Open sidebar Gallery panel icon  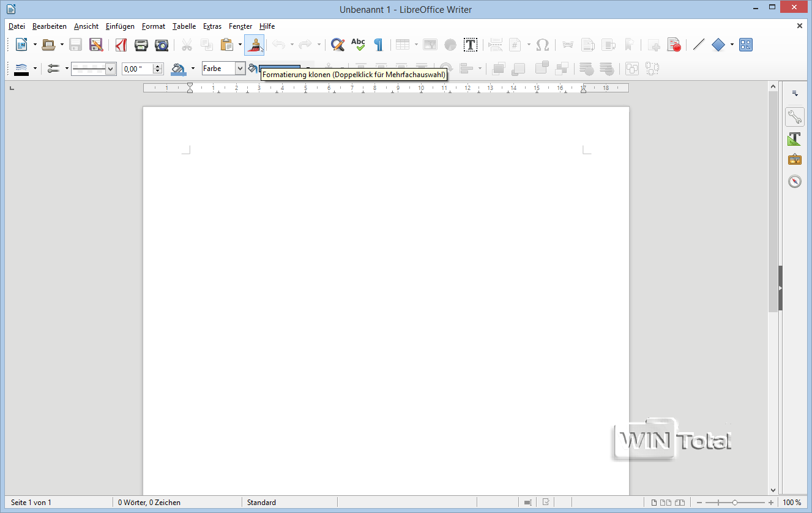point(794,160)
